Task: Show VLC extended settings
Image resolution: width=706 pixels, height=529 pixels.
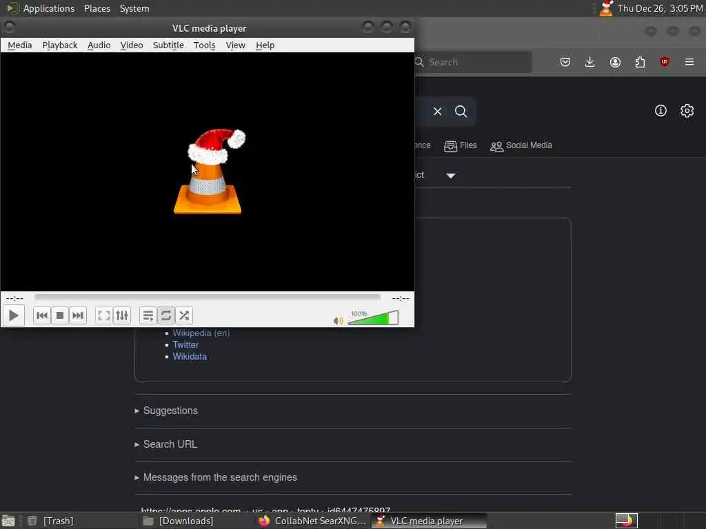Action: [x=122, y=315]
